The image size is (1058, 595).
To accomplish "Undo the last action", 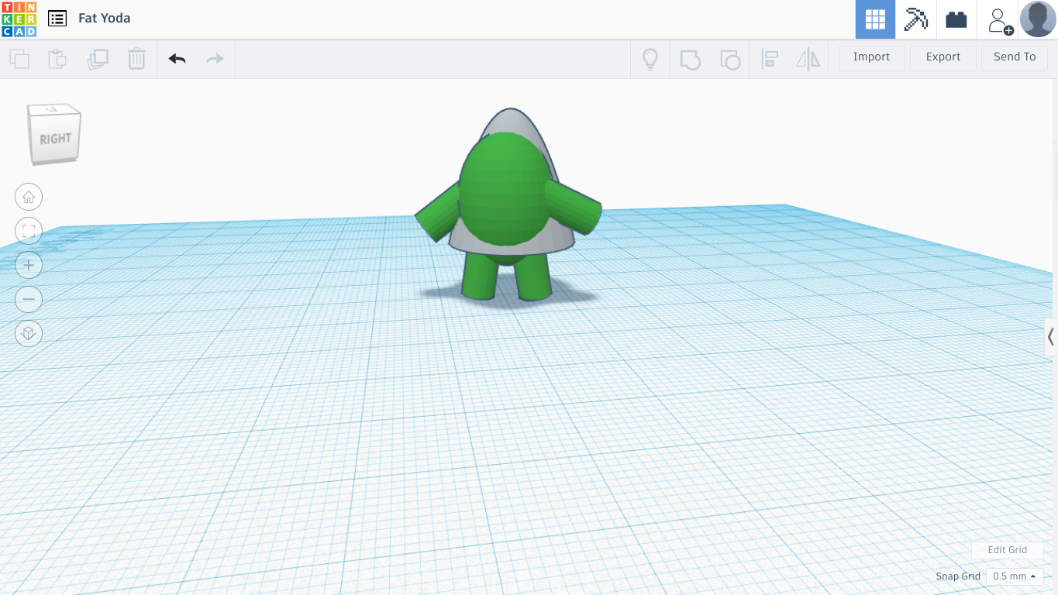I will (177, 59).
